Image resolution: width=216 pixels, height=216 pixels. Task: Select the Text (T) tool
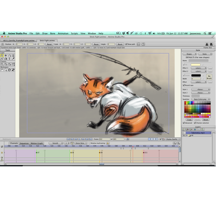pos(9,59)
